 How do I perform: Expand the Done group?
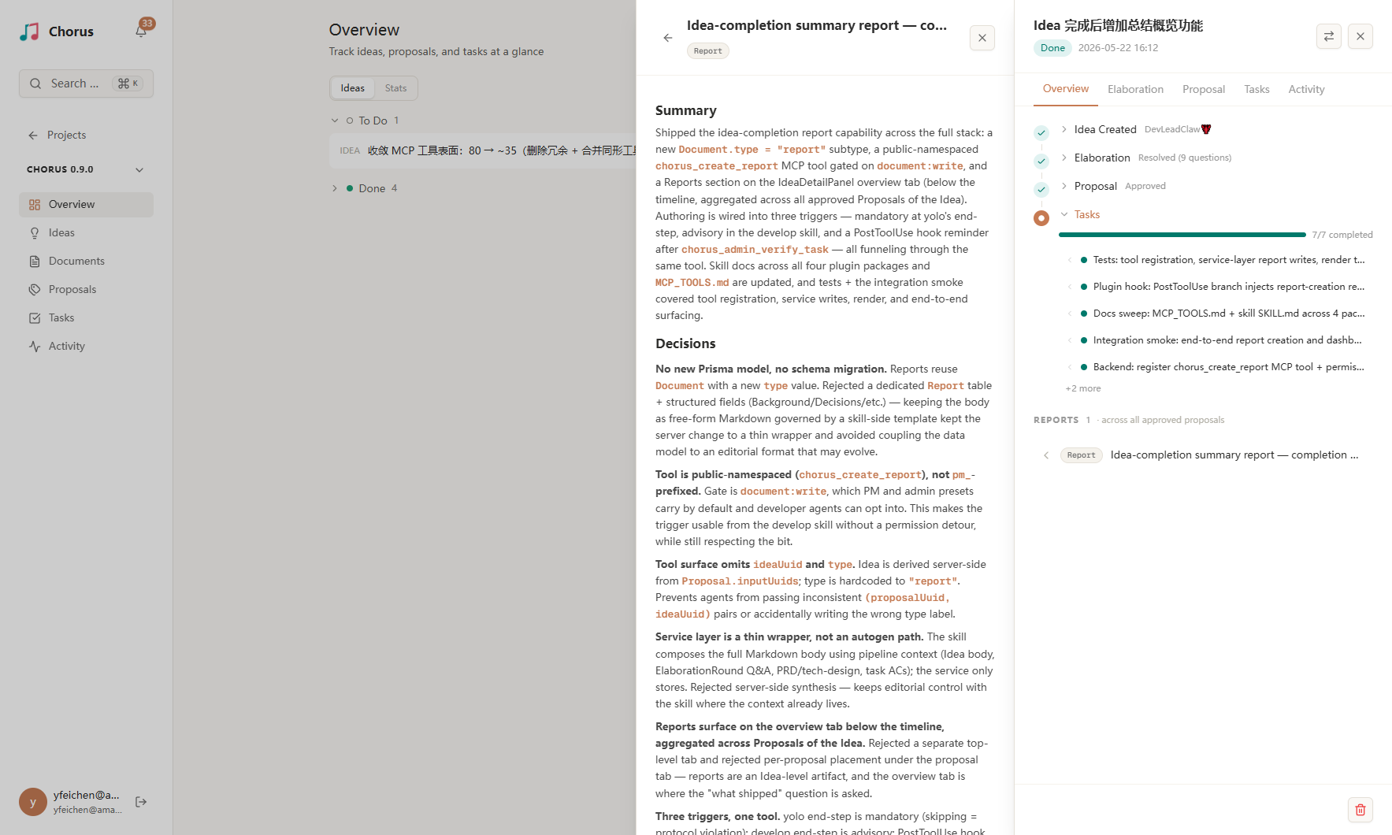(x=335, y=188)
